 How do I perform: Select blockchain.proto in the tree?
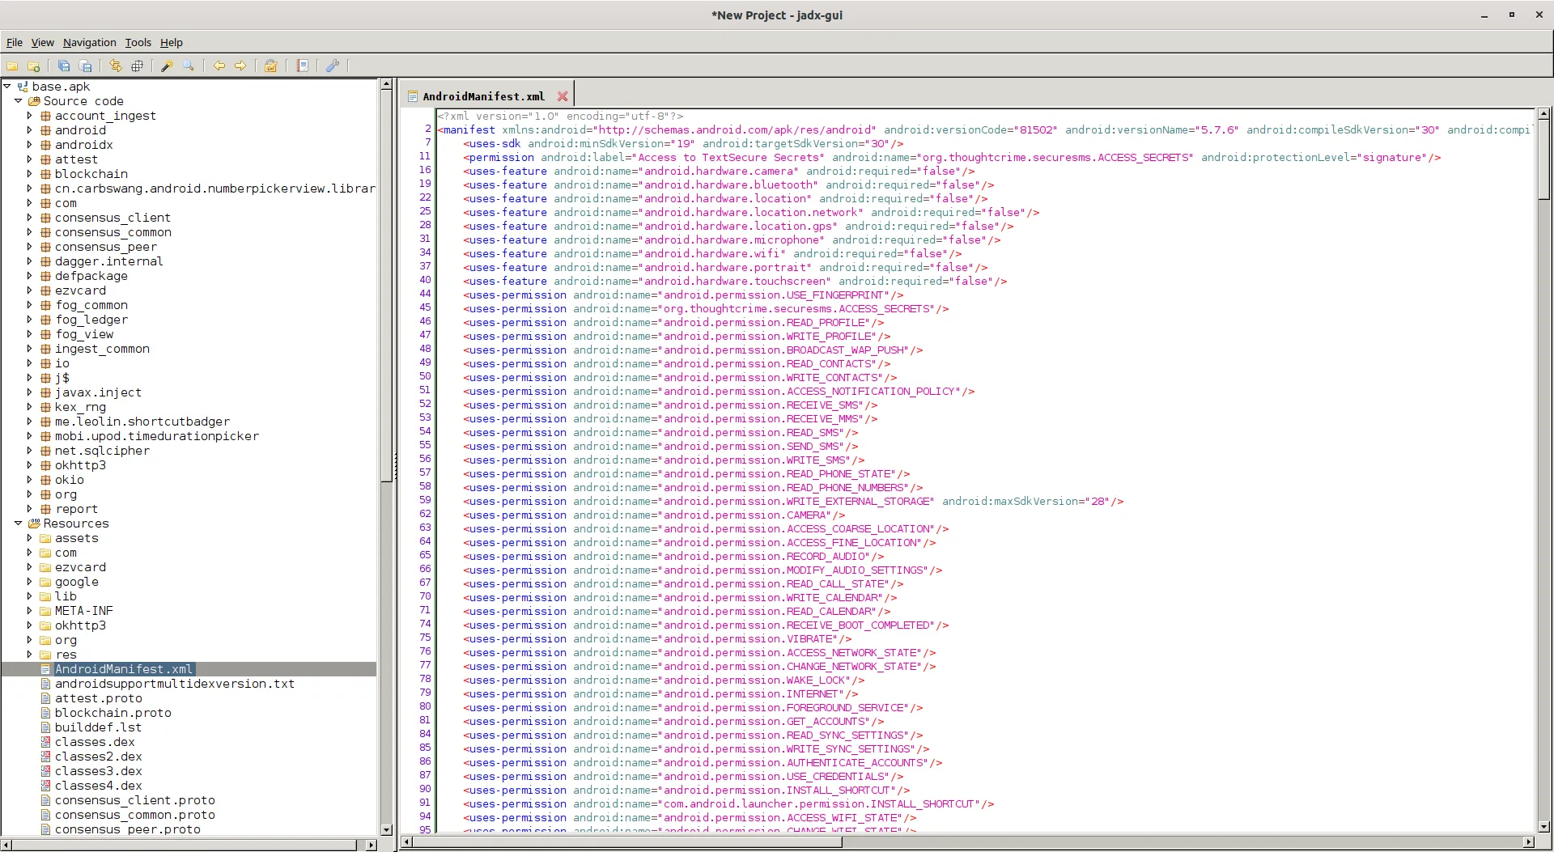point(113,713)
